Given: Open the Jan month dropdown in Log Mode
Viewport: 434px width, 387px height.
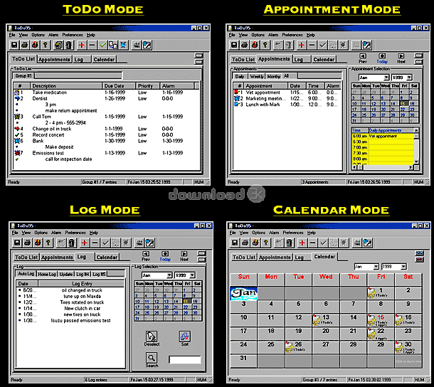Looking at the screenshot, I should [x=169, y=275].
